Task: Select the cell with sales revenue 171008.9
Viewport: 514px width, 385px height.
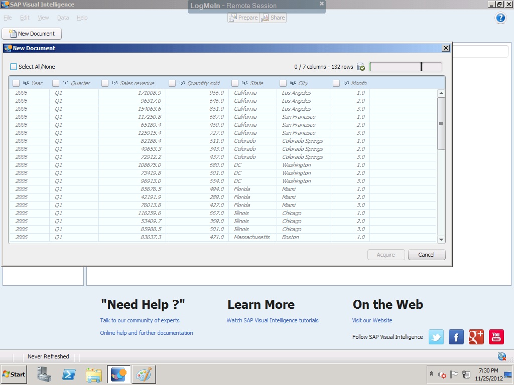Action: point(133,93)
